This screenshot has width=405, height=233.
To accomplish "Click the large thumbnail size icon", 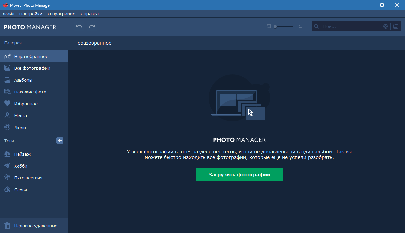I will (x=300, y=26).
